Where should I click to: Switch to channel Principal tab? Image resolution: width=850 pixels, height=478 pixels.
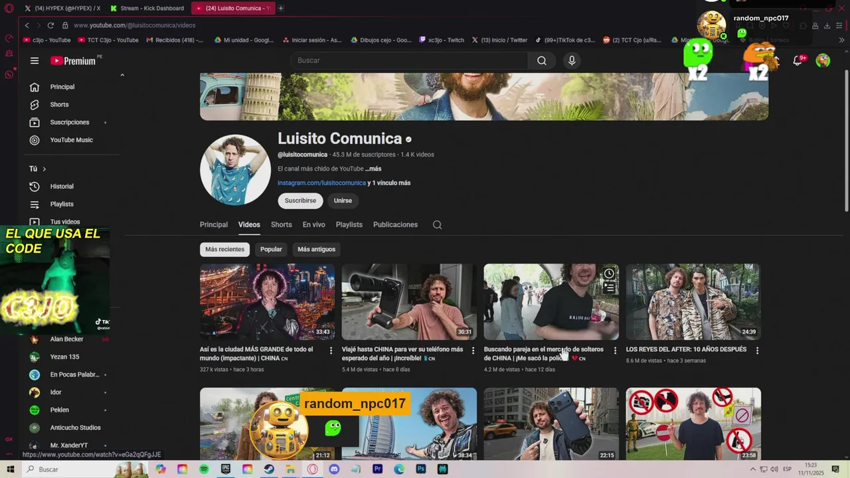(x=214, y=225)
